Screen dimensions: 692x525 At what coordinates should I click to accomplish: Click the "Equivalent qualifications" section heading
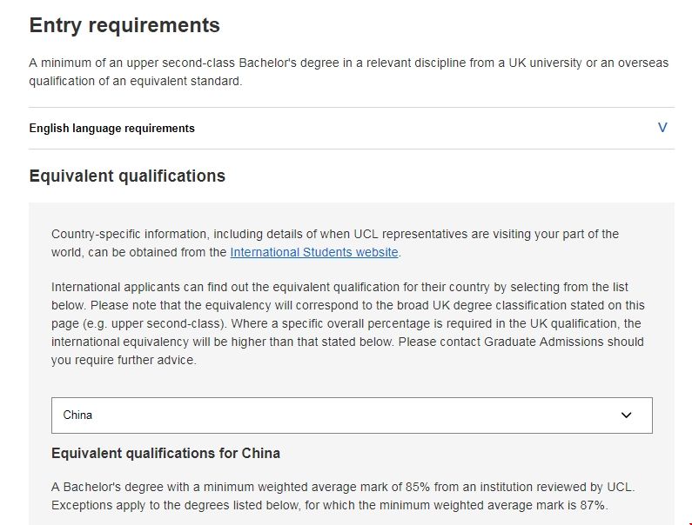[127, 176]
